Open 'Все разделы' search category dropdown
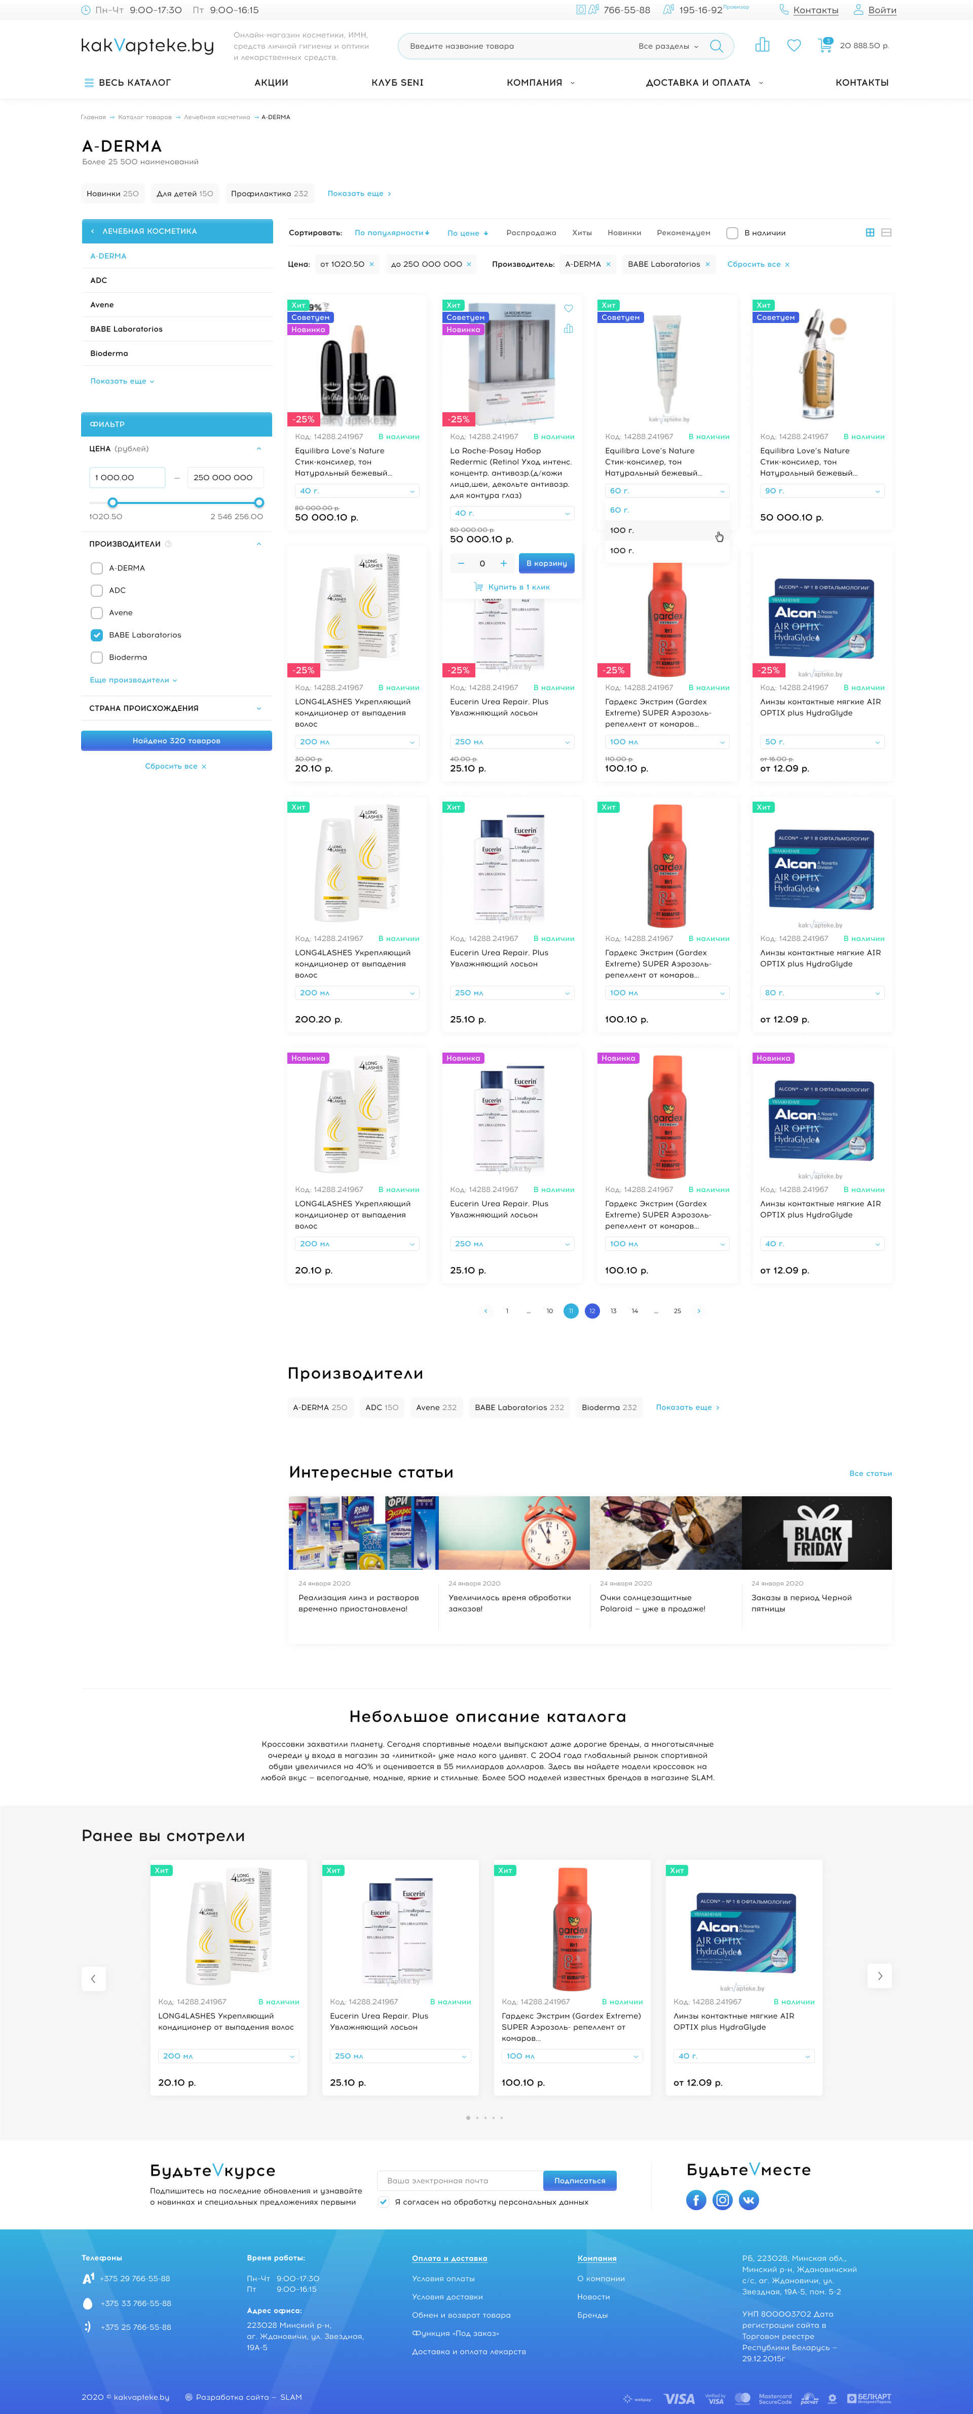Screen dimensions: 973x2414 [x=668, y=46]
